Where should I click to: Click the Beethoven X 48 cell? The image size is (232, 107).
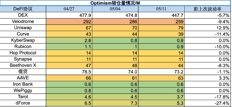point(115,65)
